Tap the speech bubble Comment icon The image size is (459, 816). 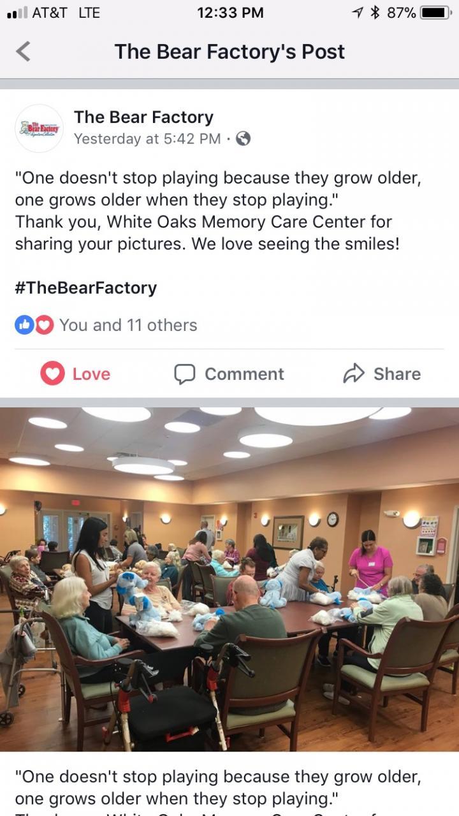(x=185, y=374)
